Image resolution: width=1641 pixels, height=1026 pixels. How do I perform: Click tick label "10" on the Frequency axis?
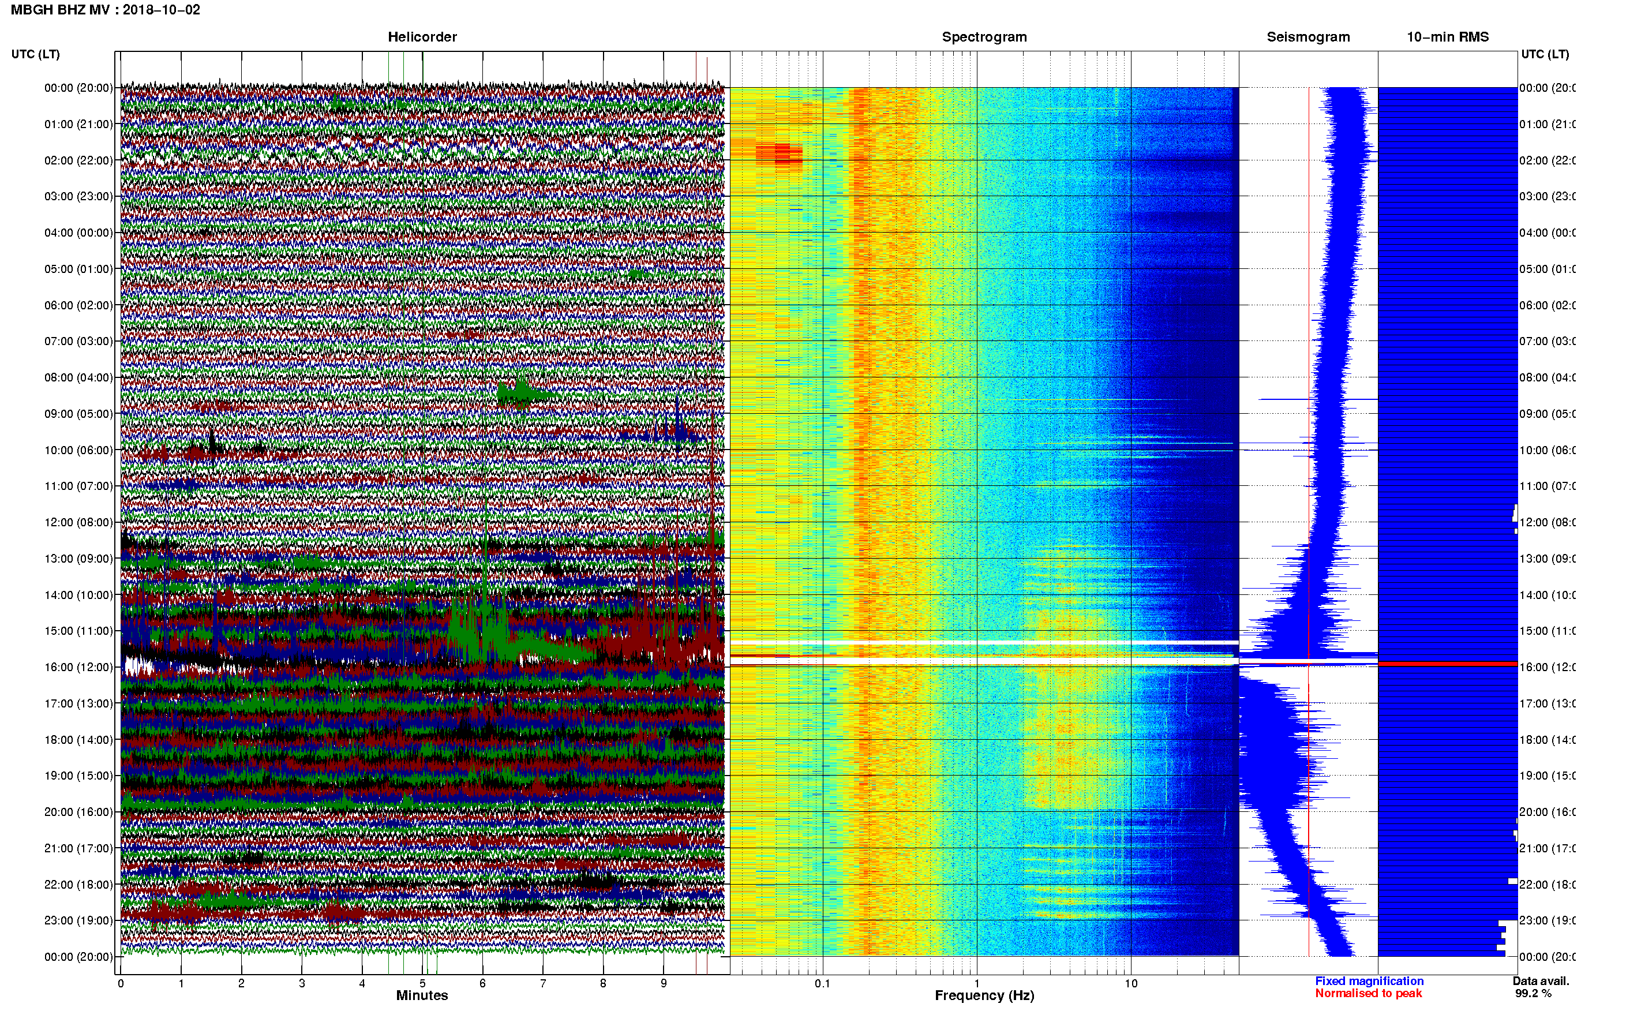tap(1131, 983)
